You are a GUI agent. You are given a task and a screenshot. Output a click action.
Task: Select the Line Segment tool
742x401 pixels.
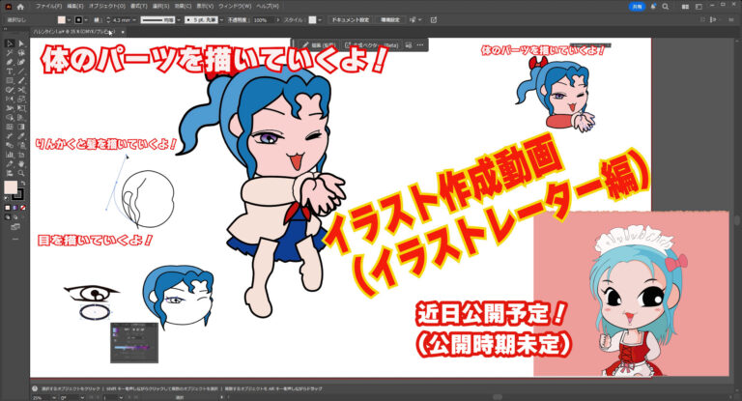(21, 71)
